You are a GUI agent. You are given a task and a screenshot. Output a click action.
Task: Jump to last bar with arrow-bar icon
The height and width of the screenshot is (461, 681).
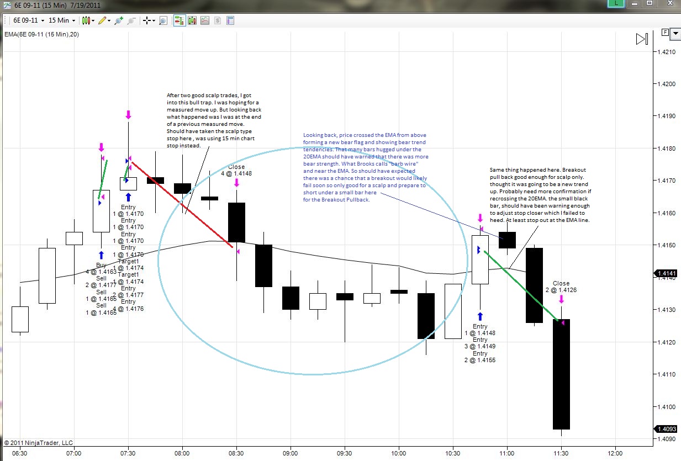642,39
